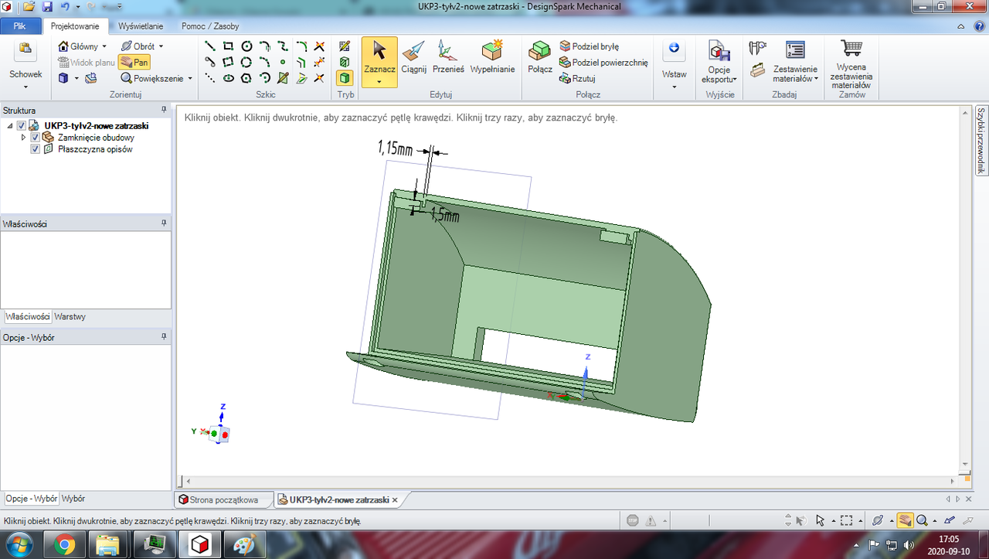This screenshot has width=989, height=559.
Task: Select the sketch Line tool
Action: tap(209, 46)
